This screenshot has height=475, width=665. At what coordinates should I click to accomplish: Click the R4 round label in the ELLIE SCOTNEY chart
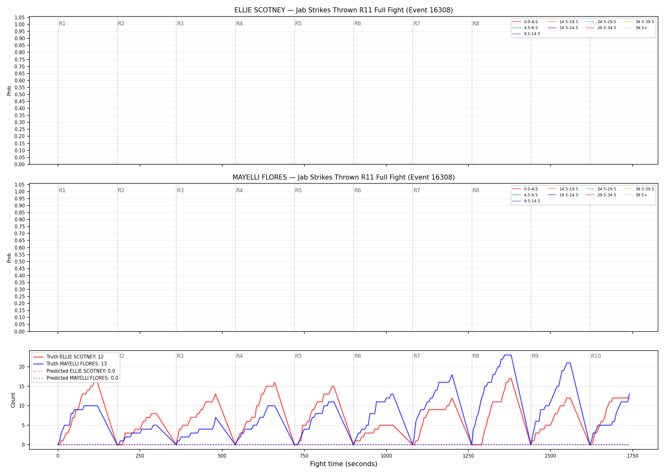(239, 23)
